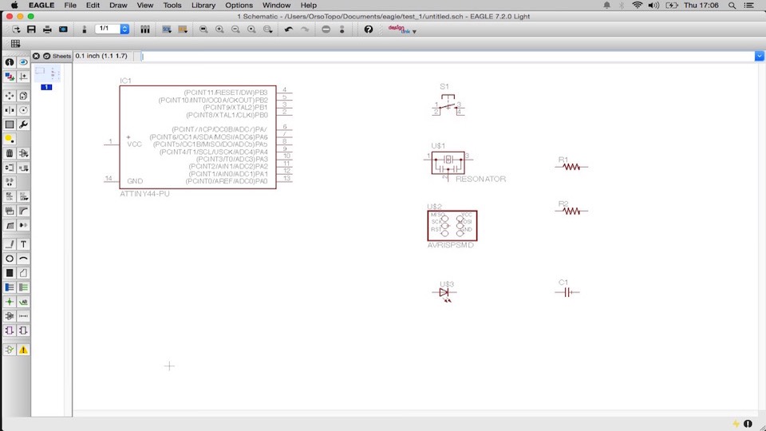Select the Rectangle tool
766x431 pixels.
point(10,273)
